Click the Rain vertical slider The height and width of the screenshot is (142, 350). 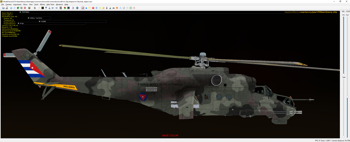[344, 108]
